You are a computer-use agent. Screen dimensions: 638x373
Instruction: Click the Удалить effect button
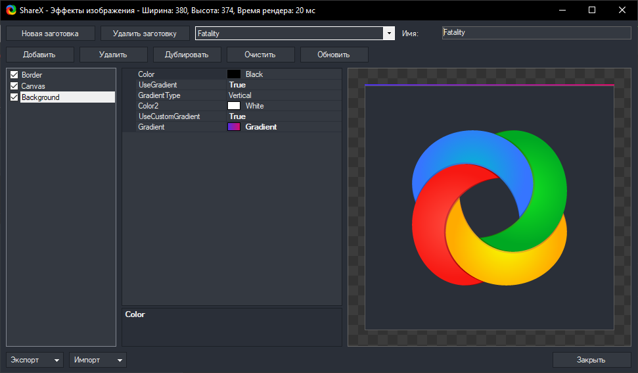pyautogui.click(x=114, y=55)
